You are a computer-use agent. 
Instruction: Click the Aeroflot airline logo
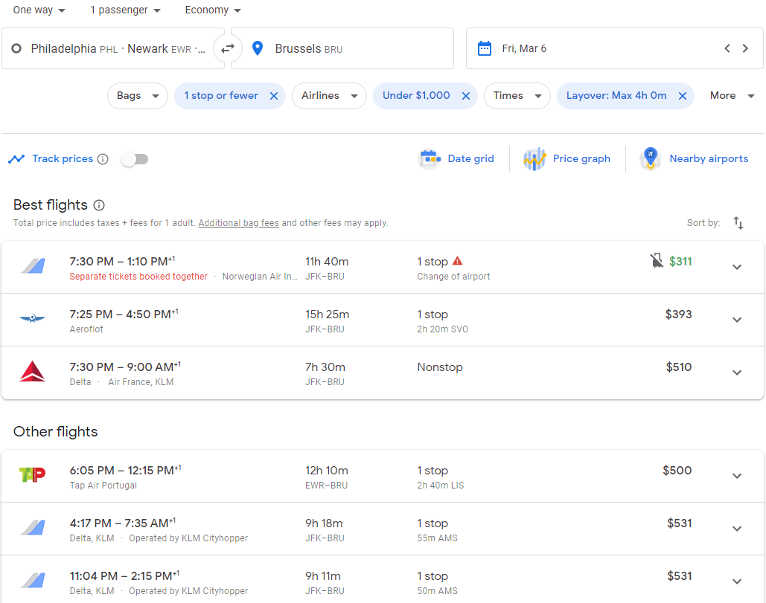pyautogui.click(x=32, y=319)
